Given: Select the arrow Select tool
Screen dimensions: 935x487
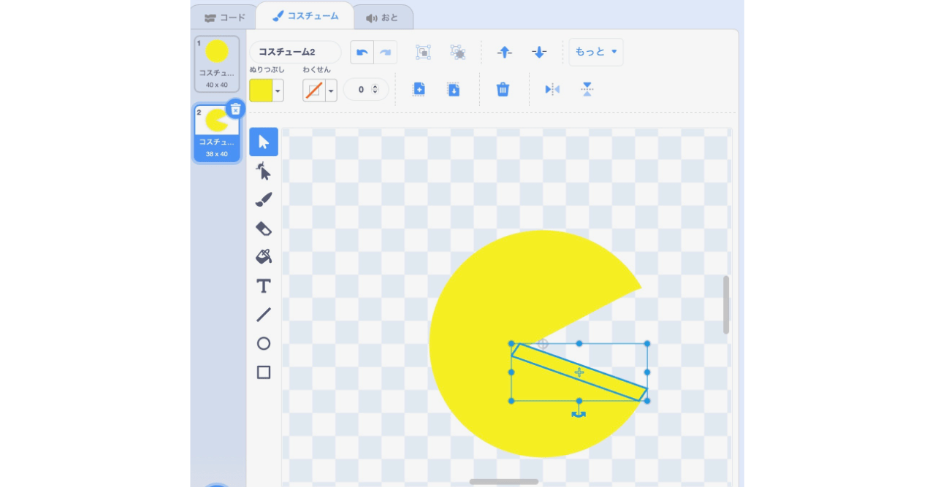Looking at the screenshot, I should point(264,142).
